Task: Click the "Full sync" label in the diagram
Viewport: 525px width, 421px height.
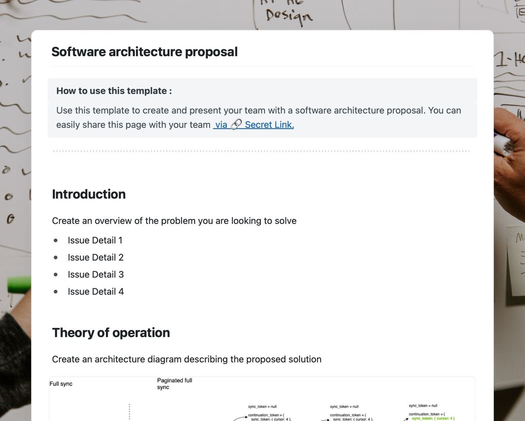Action: [61, 384]
